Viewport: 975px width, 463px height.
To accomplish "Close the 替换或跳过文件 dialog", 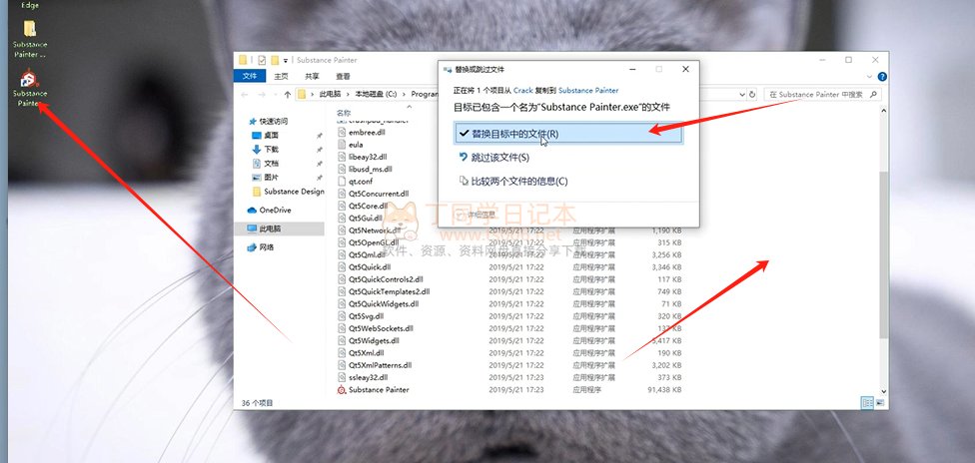I will (685, 69).
